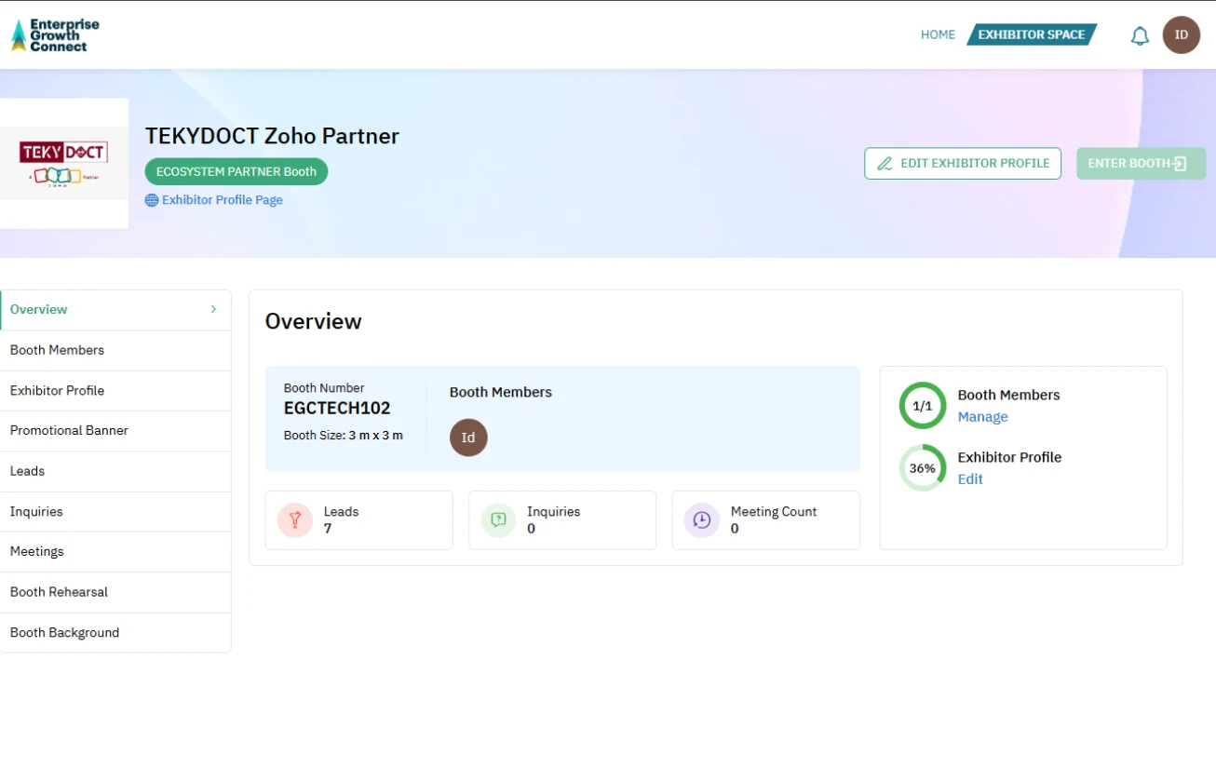
Task: Switch to the EXHIBITOR SPACE tab
Action: tap(1031, 34)
